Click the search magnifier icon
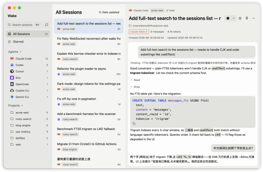 click(x=9, y=25)
